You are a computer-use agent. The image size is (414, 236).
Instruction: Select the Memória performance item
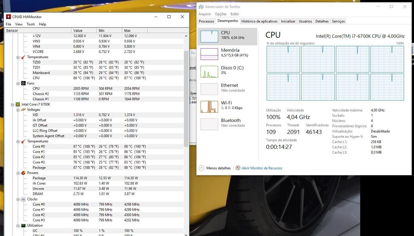click(227, 54)
